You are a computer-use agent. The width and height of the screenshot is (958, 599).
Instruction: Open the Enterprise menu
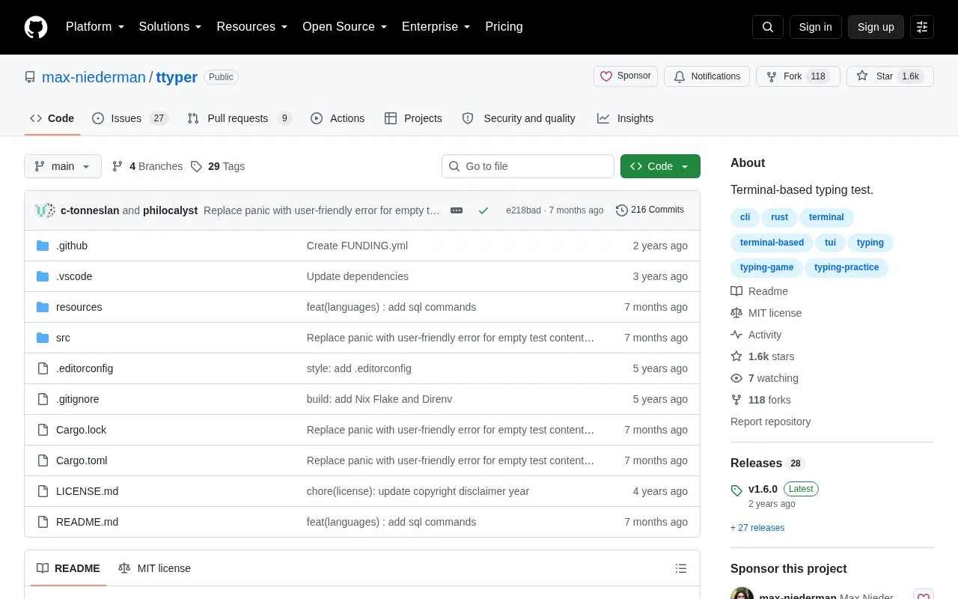(436, 27)
